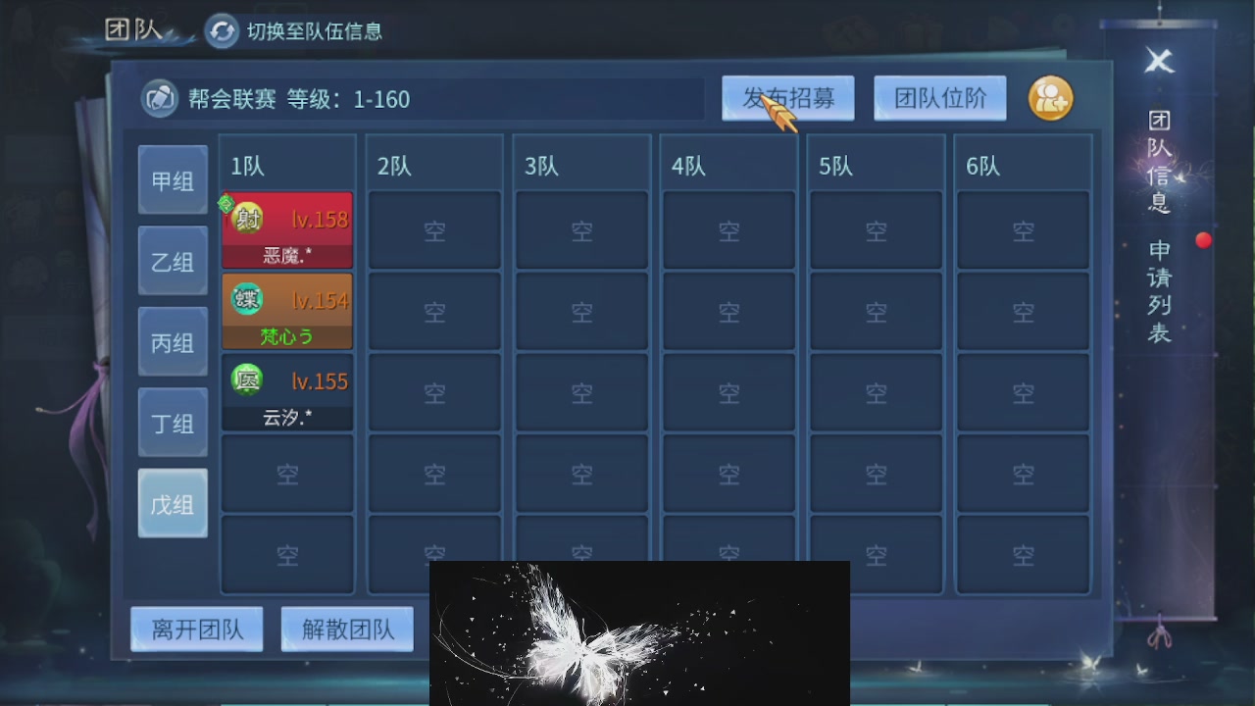The height and width of the screenshot is (706, 1255).
Task: Click the topmost empty slot under 6队
Action: coord(1023,230)
